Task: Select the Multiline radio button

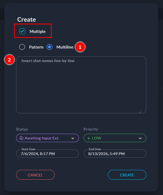Action: coord(49,47)
